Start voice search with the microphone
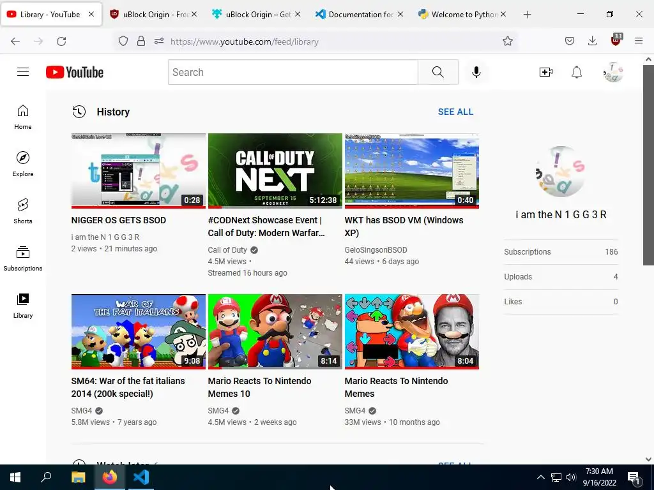The image size is (654, 490). 476,72
